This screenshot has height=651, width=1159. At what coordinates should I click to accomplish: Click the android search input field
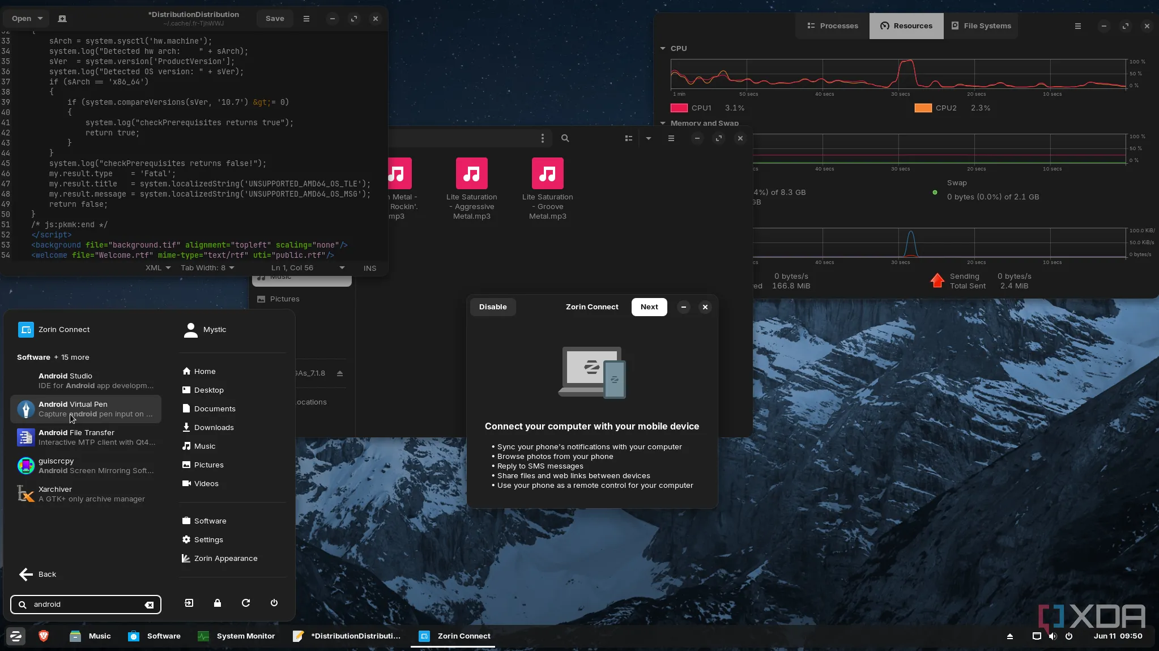coord(86,605)
